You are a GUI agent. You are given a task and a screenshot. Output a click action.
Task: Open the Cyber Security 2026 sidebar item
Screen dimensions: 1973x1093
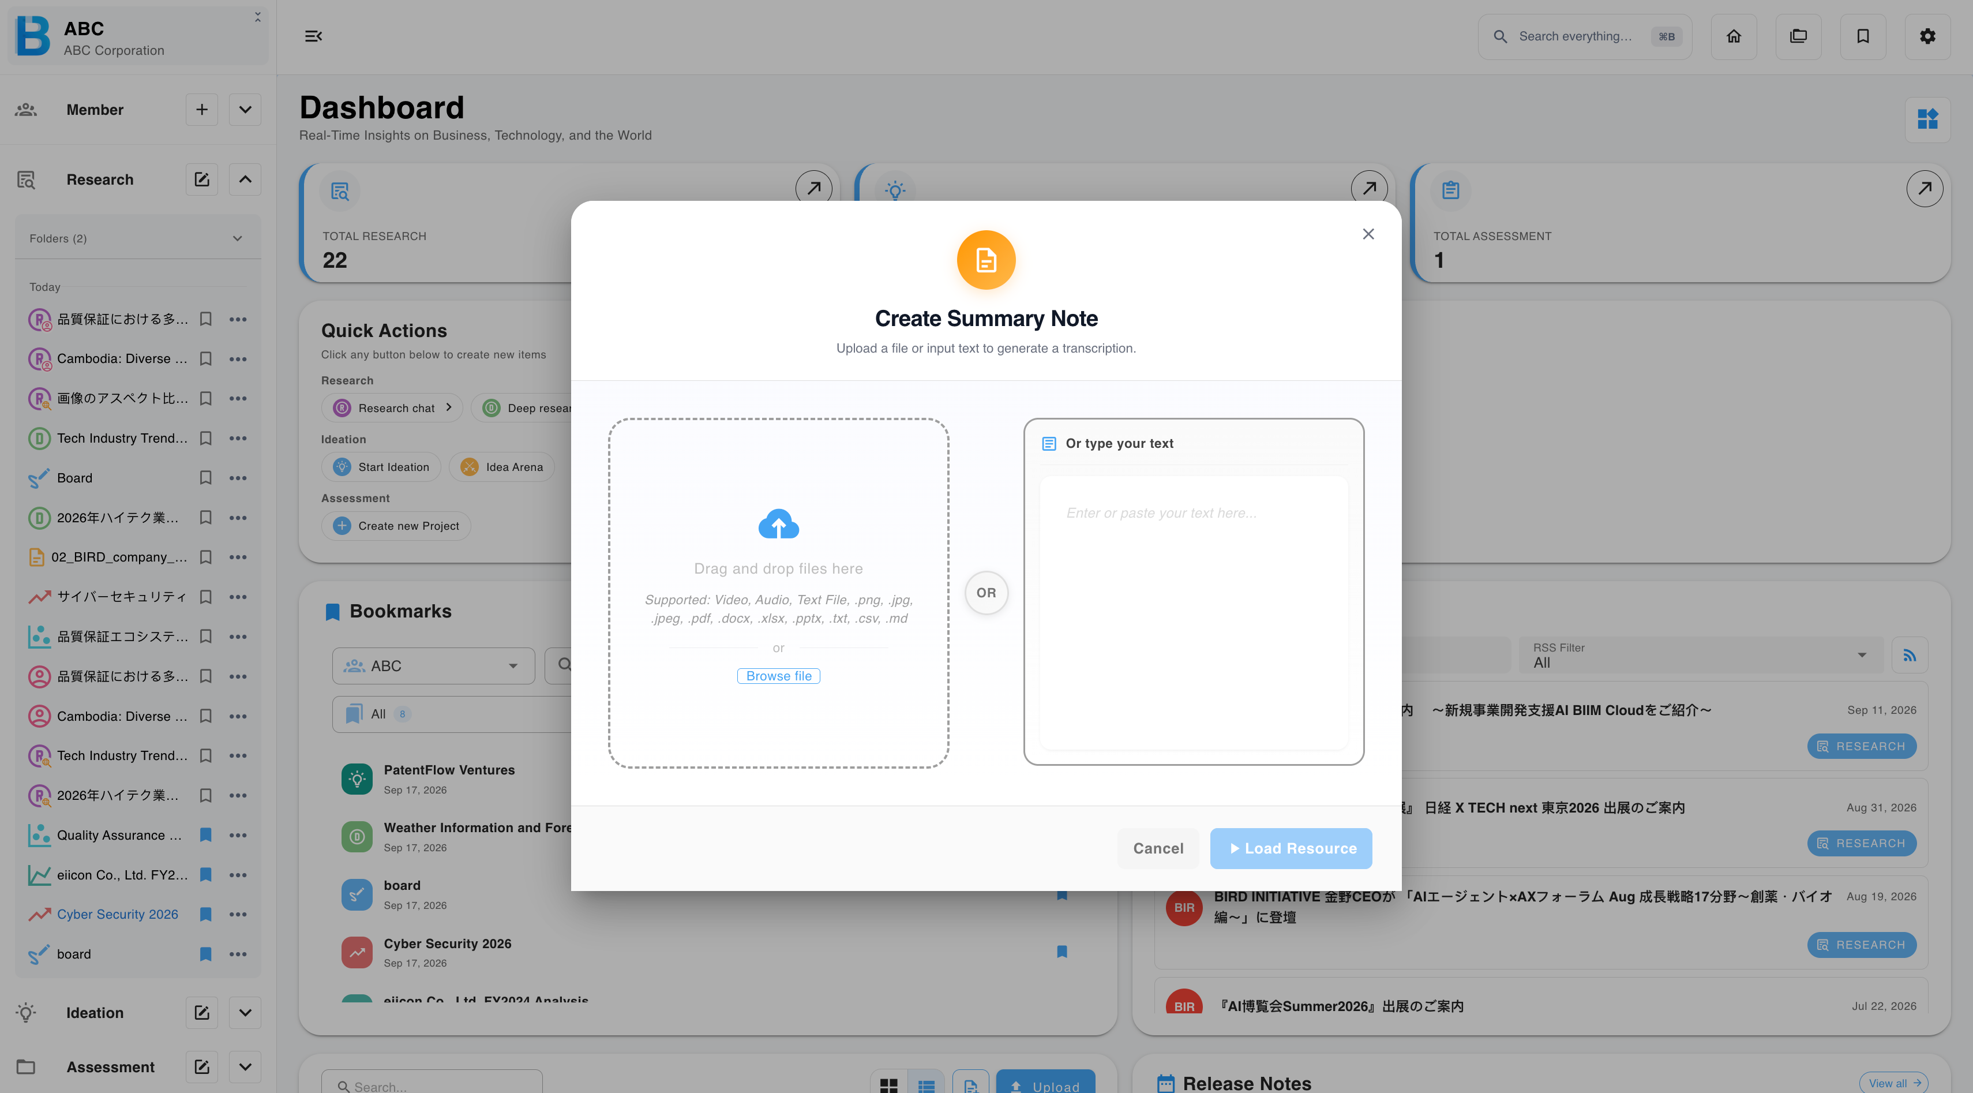[117, 915]
